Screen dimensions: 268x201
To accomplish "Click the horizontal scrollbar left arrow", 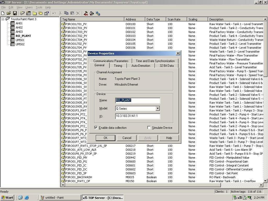I will (x=63, y=185).
